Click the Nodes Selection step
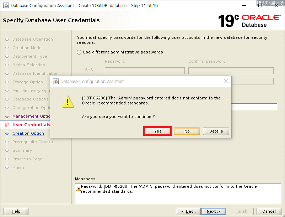Screen dimensions: 285x217 click(x=29, y=65)
